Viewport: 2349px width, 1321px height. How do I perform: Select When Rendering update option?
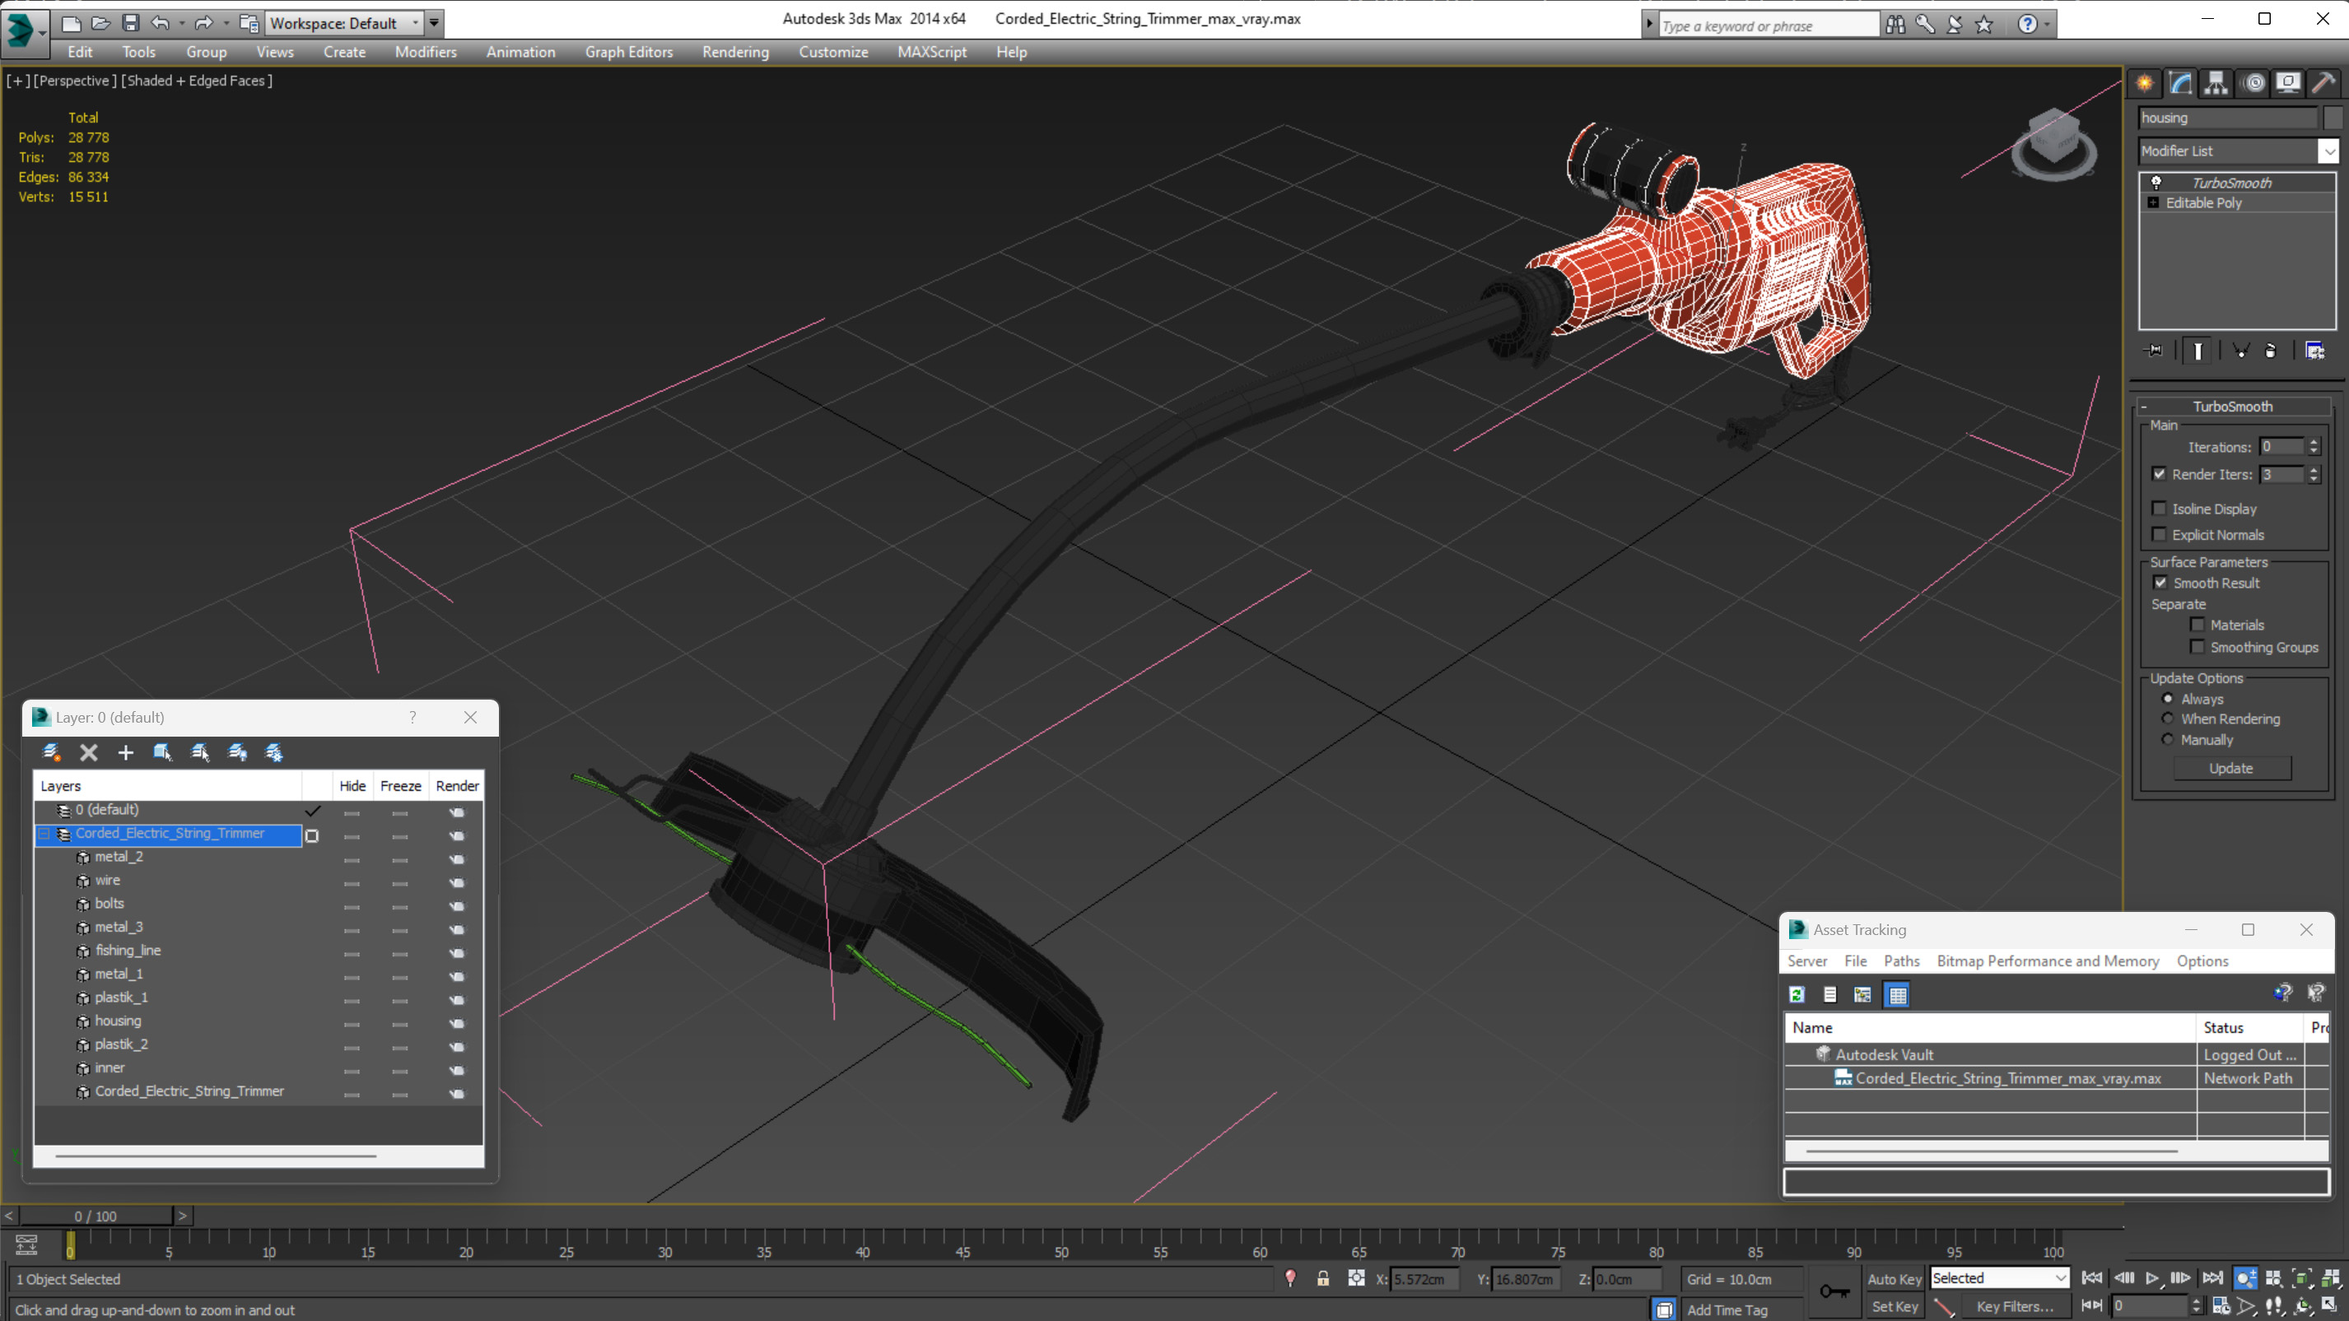tap(2168, 719)
